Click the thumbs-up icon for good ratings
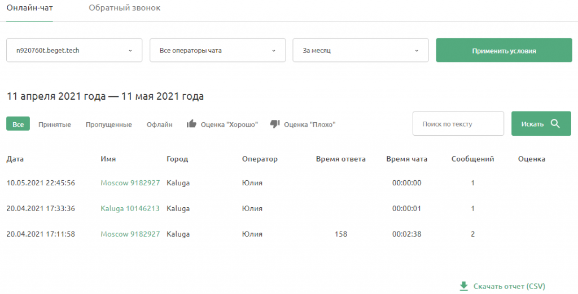Screen dimensions: 578x294 [x=191, y=124]
